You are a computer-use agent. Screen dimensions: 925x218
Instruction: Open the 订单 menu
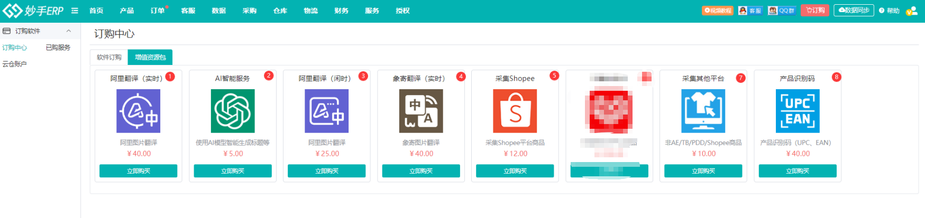pyautogui.click(x=158, y=11)
